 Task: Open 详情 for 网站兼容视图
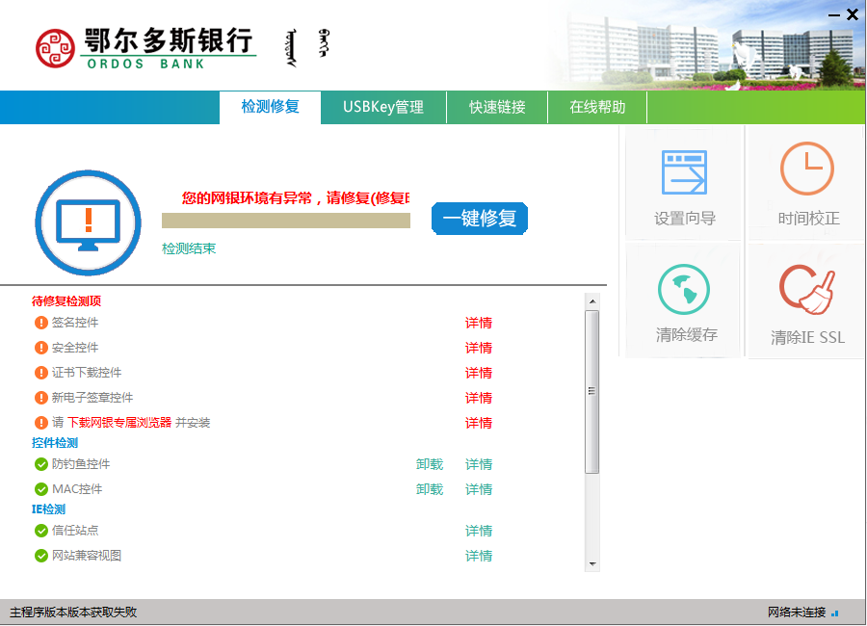tap(479, 556)
